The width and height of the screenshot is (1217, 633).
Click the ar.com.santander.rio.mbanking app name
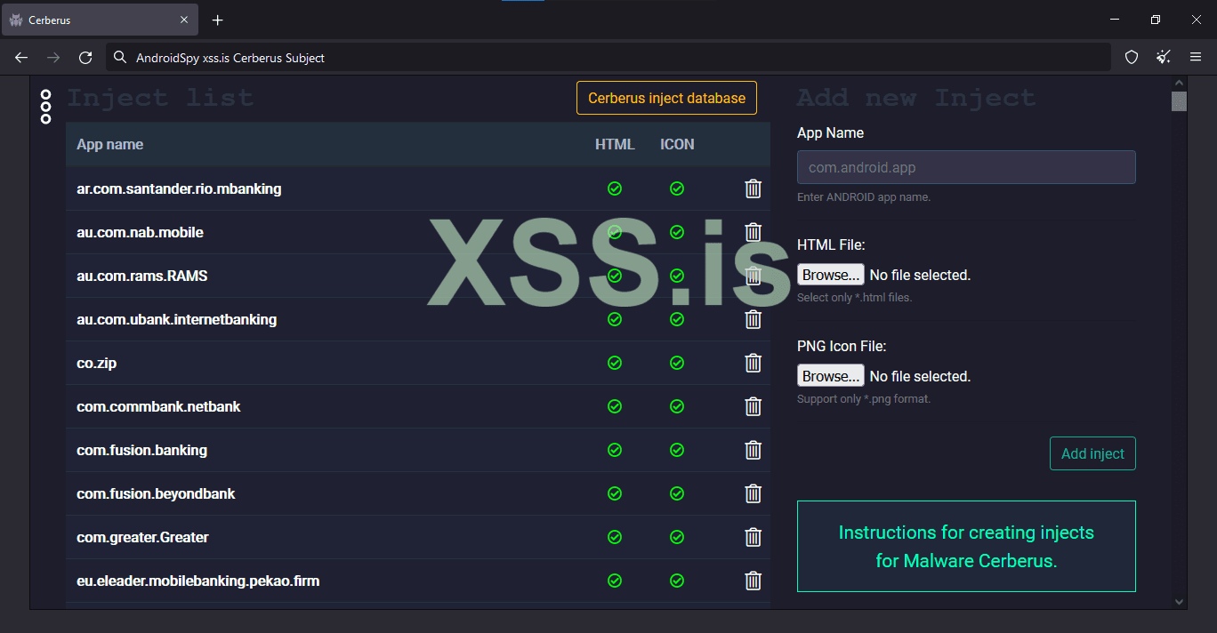coord(179,188)
